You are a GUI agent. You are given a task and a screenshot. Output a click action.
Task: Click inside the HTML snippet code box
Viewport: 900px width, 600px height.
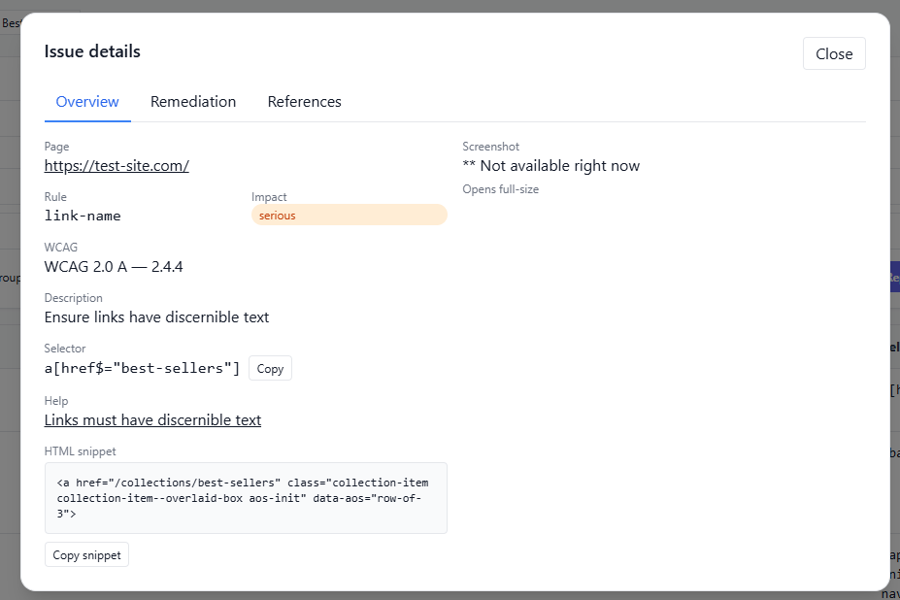(246, 498)
